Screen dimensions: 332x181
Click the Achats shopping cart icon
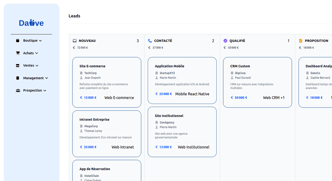18,53
